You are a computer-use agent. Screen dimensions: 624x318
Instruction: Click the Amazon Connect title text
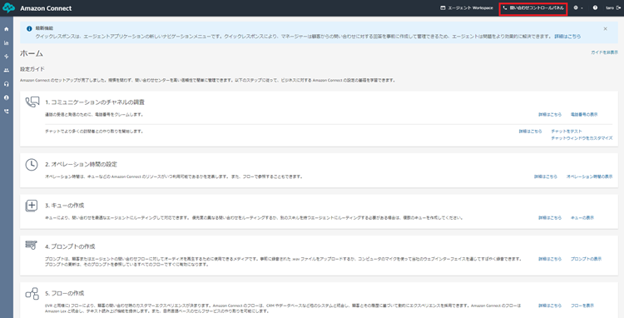[46, 8]
